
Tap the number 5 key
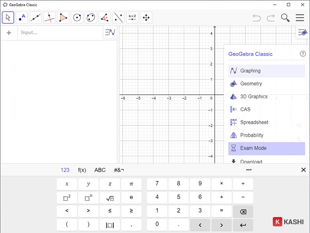(178, 198)
